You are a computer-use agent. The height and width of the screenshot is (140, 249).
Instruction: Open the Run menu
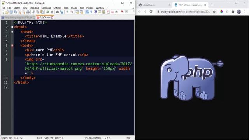(82, 8)
